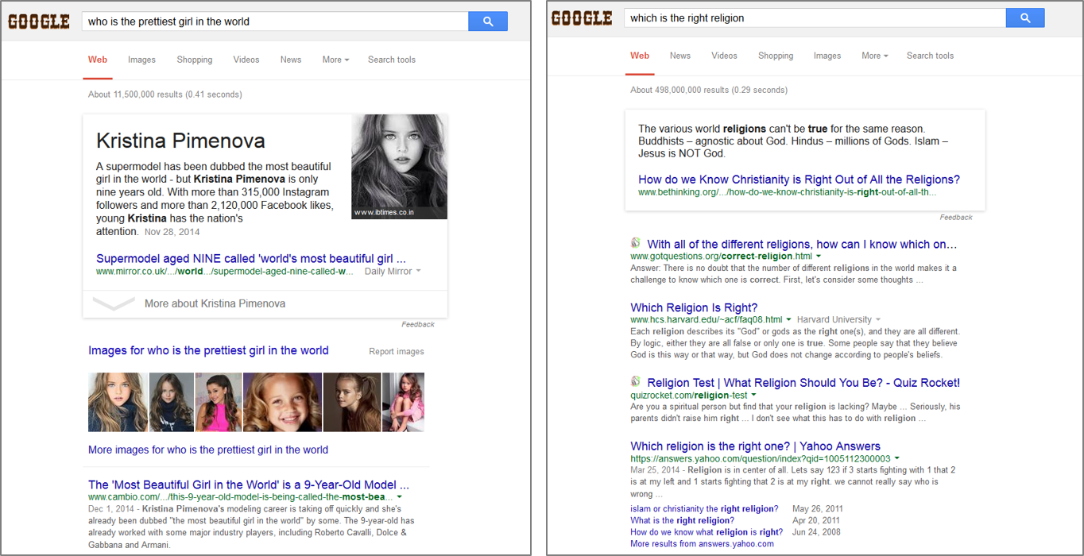Open 'What is the right religion?' sublink

coord(682,520)
